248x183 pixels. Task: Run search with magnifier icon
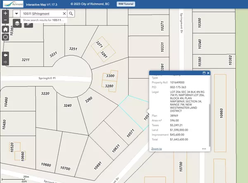71,14
